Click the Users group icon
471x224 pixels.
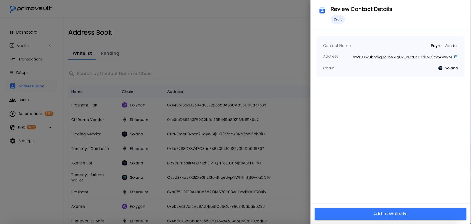12,100
